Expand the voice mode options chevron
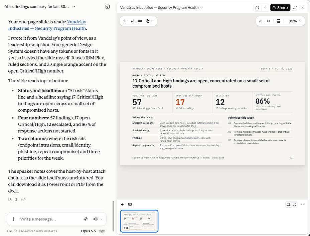The image size is (310, 236). [102, 219]
